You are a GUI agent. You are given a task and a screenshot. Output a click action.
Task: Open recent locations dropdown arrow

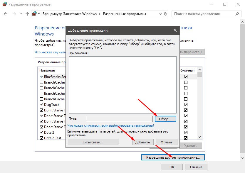click(21, 14)
